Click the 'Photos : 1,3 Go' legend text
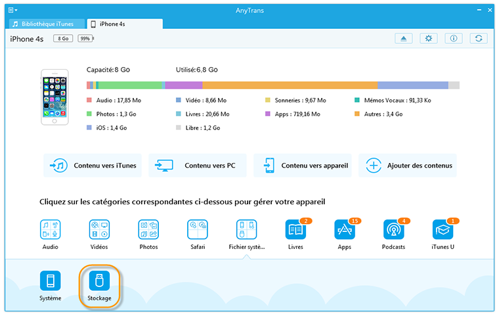 pos(116,114)
